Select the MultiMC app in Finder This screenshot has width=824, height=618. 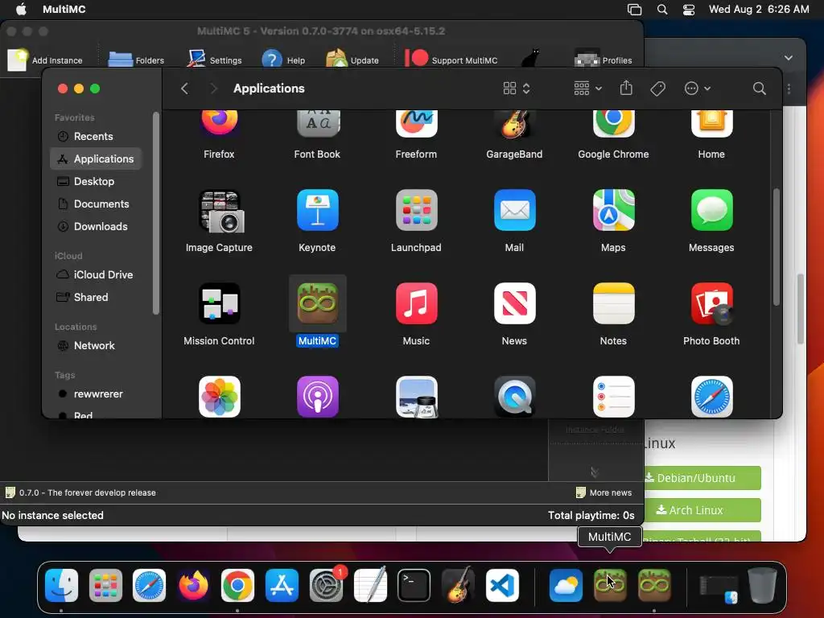click(317, 303)
